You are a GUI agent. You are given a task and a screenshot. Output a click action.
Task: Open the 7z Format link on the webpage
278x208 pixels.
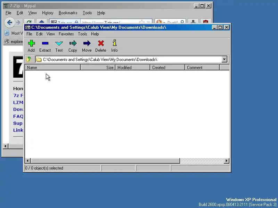[18, 96]
